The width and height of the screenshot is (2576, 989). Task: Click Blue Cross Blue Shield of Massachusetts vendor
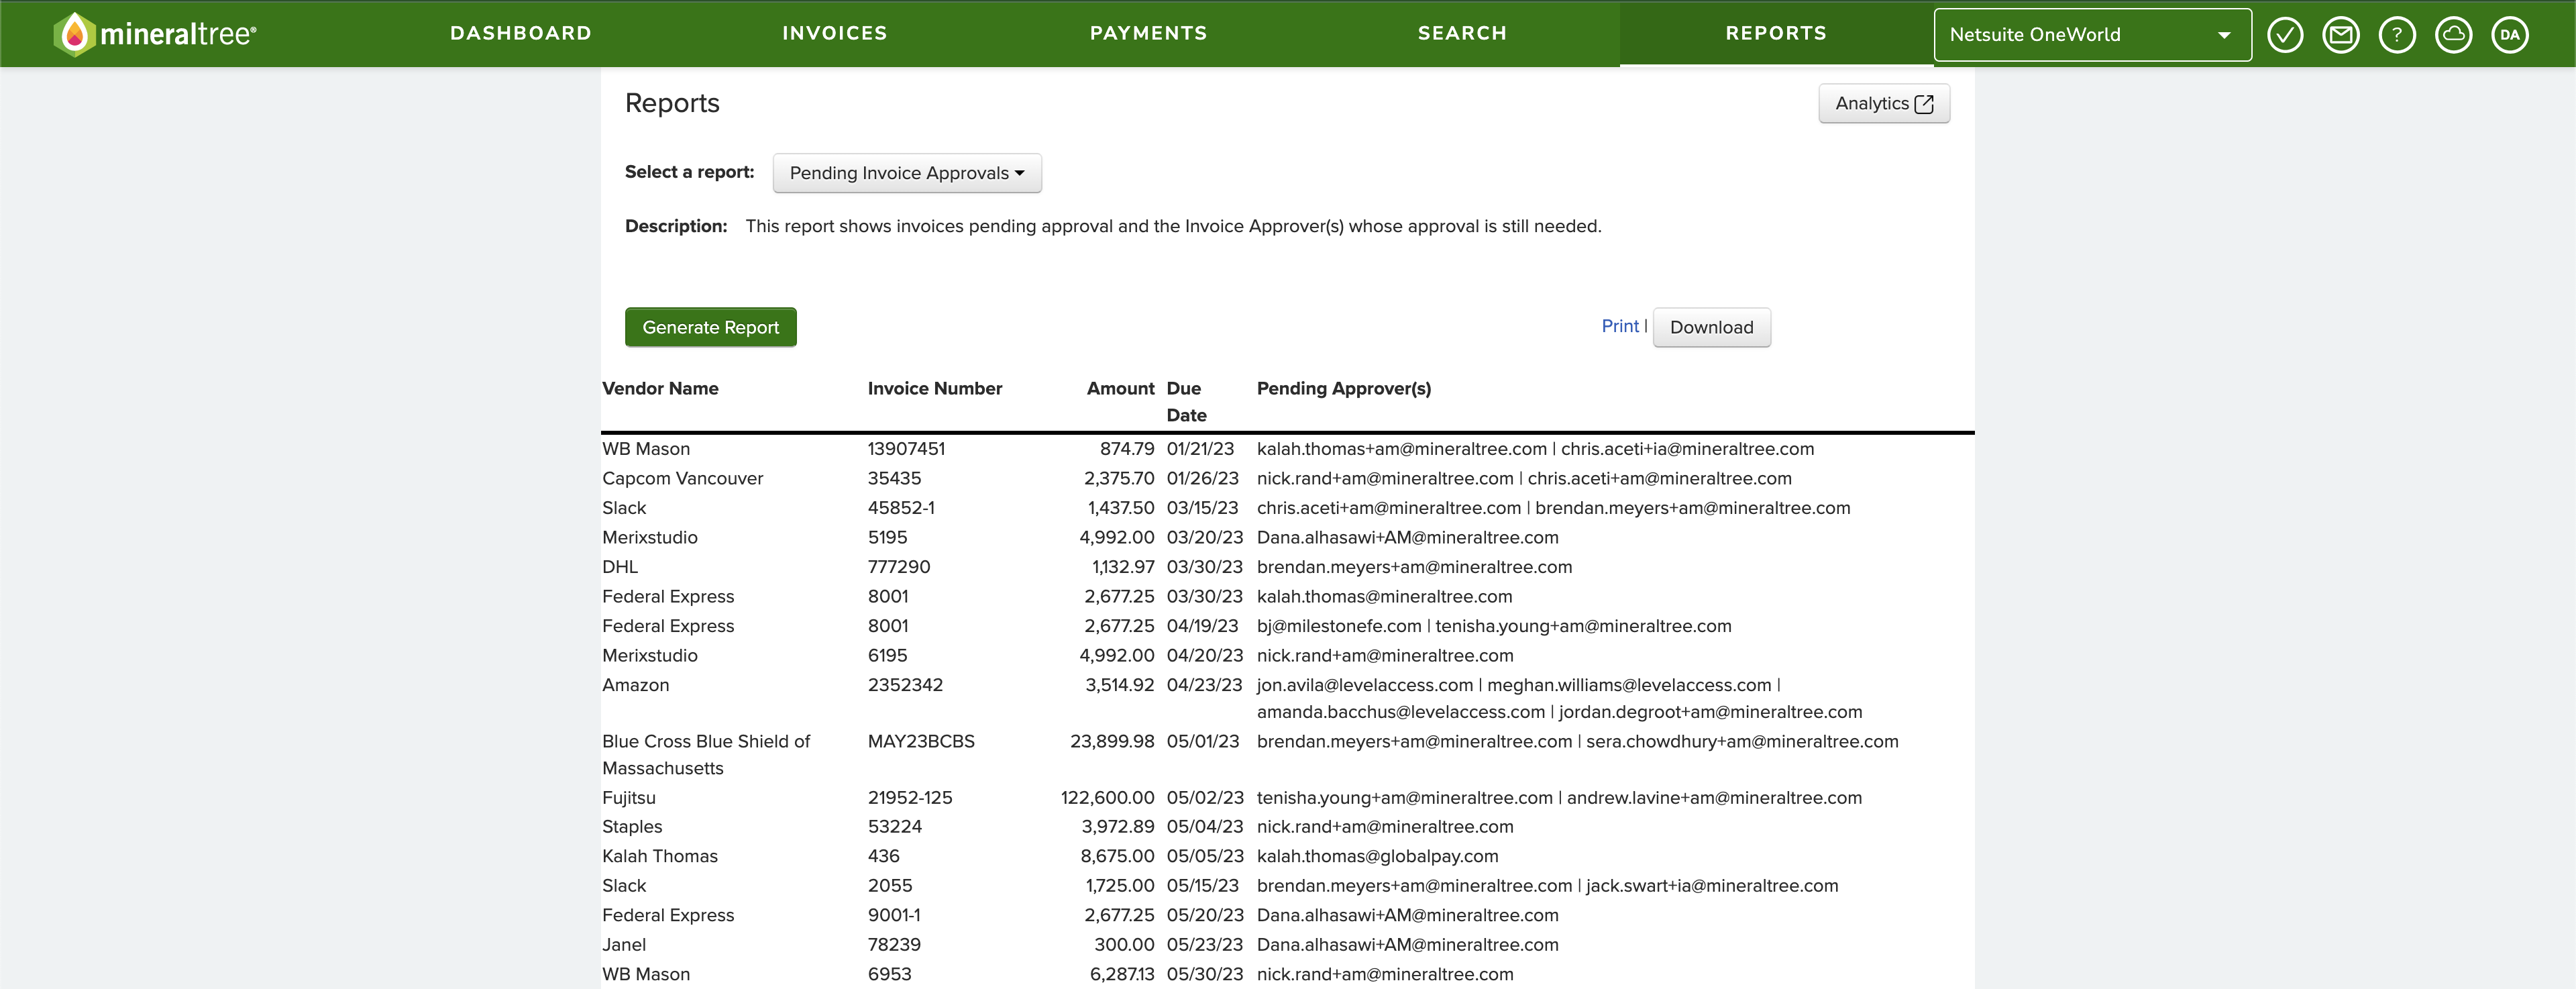(x=706, y=755)
